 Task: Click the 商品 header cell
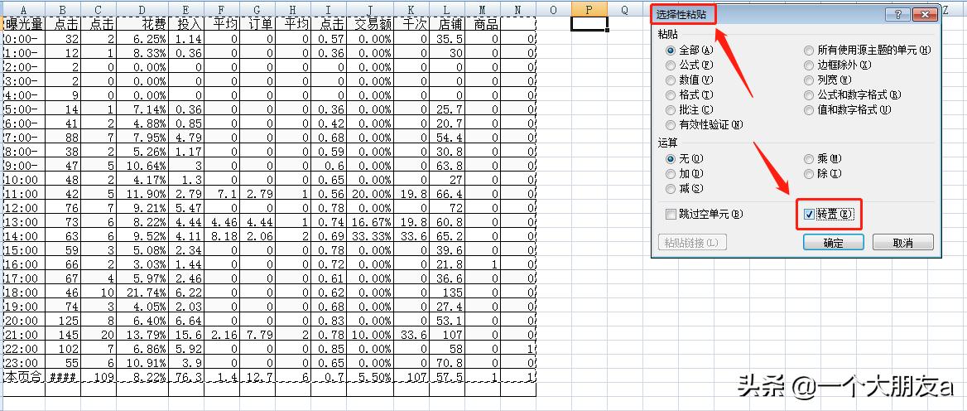[x=483, y=25]
